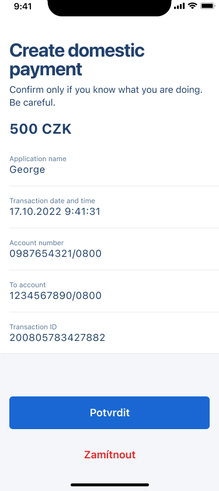219x491 pixels.
Task: Tap transaction date 17.10.2022 9:41:31
Action: 55,212
